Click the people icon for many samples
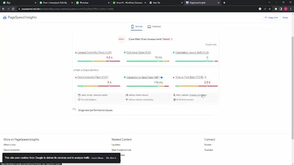The height and width of the screenshot is (165, 294). pos(174,95)
